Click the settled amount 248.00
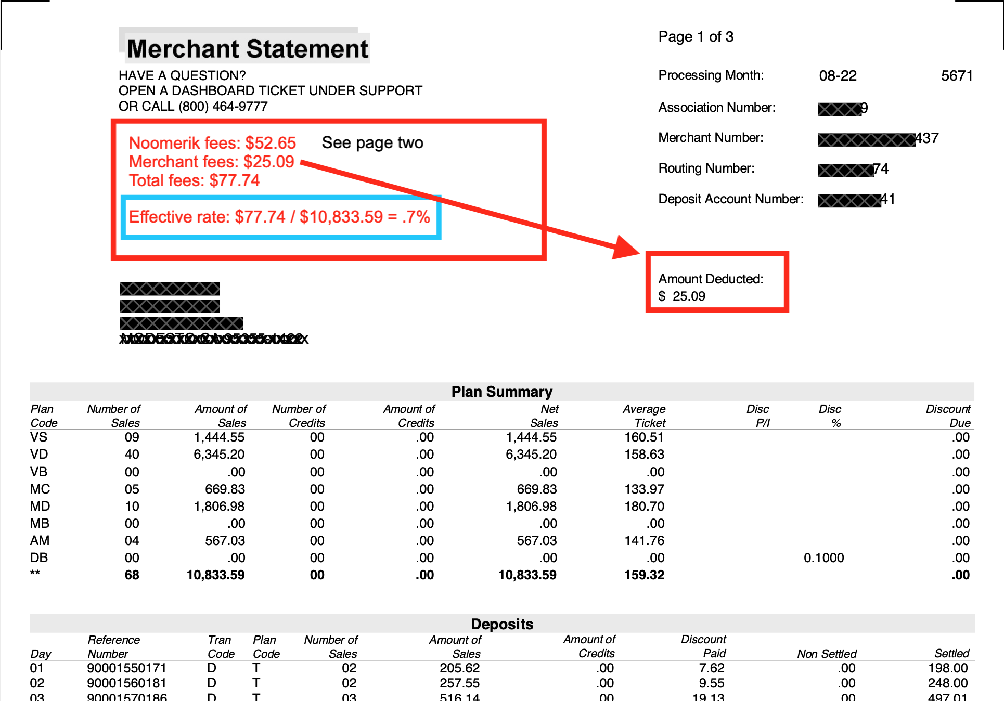This screenshot has height=701, width=1004. coord(947,683)
